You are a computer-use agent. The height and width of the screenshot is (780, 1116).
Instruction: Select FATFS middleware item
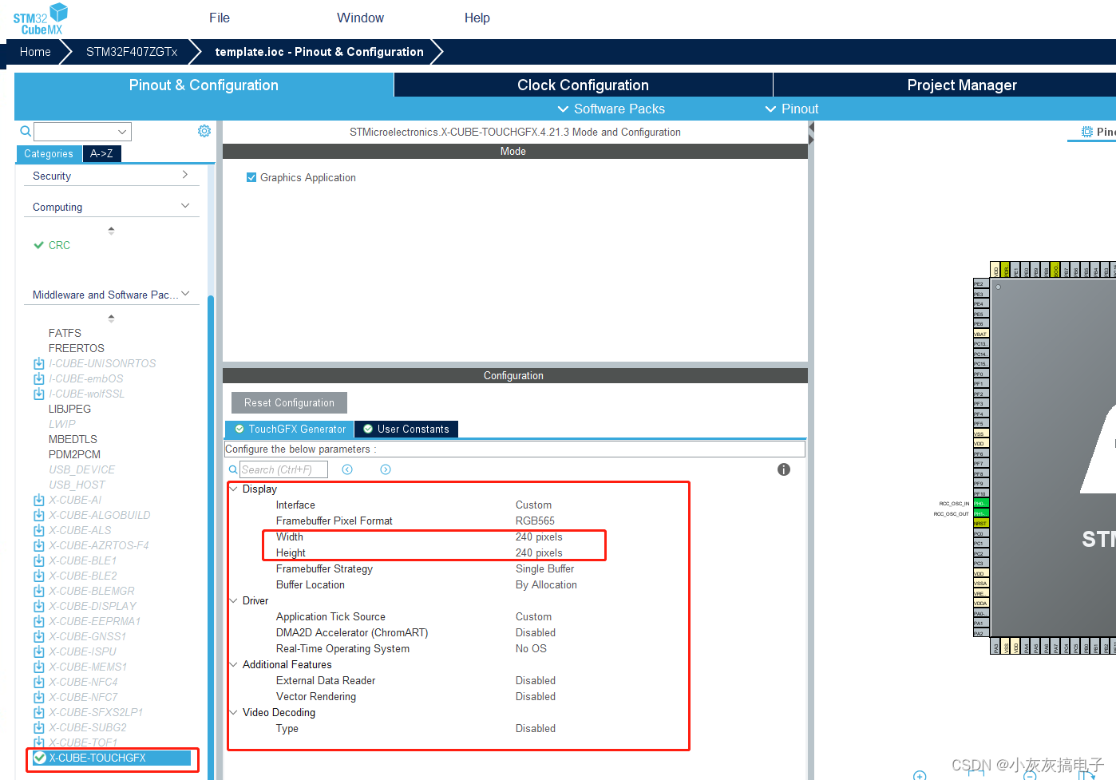coord(65,333)
